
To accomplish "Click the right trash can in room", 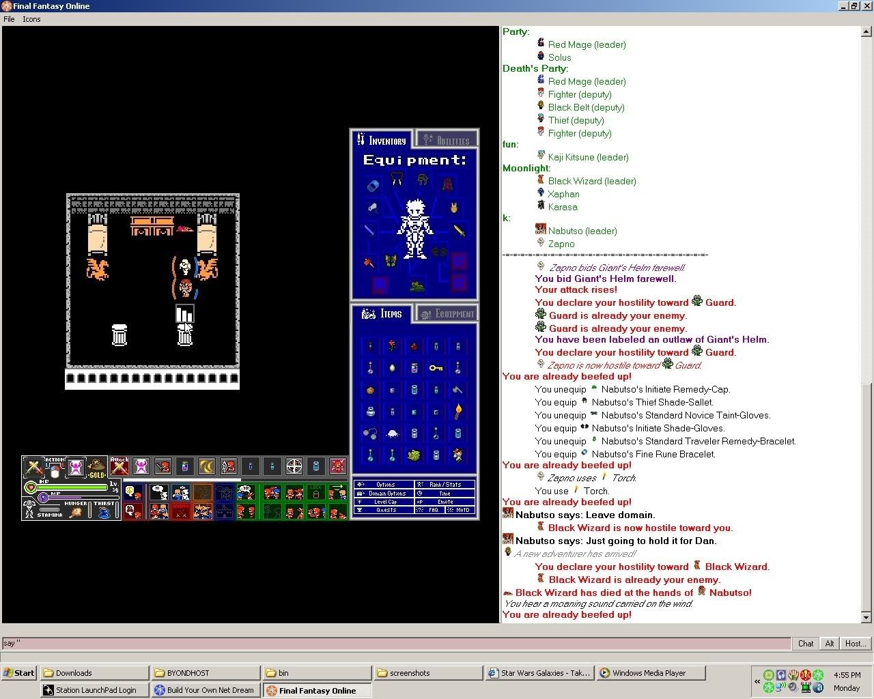I will point(185,334).
